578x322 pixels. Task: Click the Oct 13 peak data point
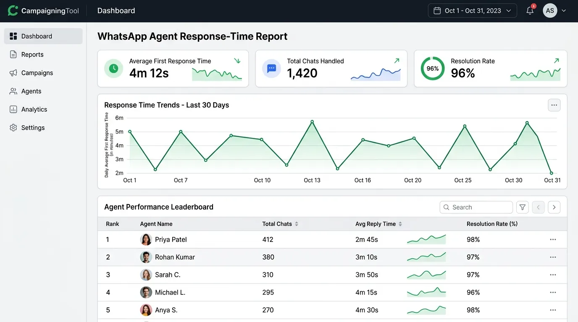coord(312,122)
